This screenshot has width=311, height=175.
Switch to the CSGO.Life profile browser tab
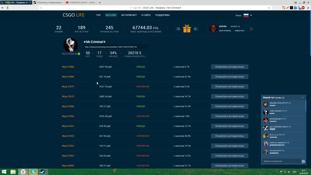coord(16,2)
